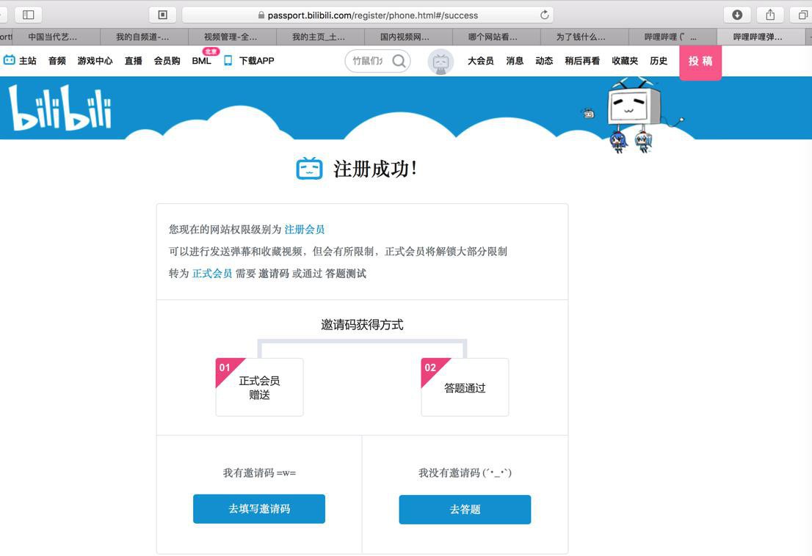
Task: Click the 去答题 button
Action: click(x=465, y=510)
